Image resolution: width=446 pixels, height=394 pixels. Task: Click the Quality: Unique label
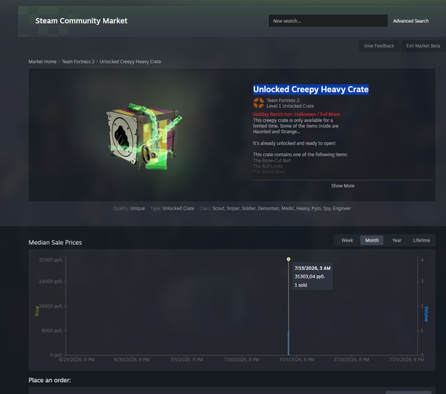pyautogui.click(x=128, y=209)
